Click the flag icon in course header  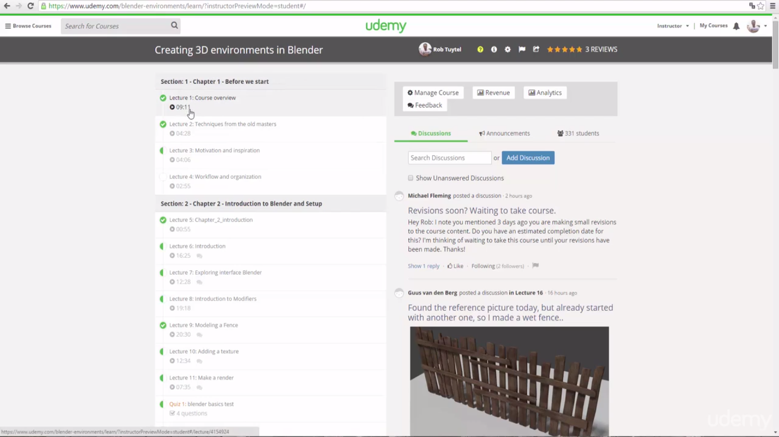coord(522,50)
